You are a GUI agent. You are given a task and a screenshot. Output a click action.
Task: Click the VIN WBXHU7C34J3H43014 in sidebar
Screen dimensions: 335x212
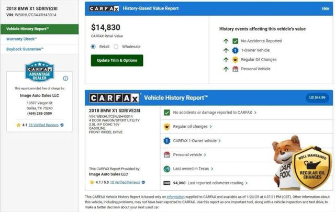tap(31, 15)
